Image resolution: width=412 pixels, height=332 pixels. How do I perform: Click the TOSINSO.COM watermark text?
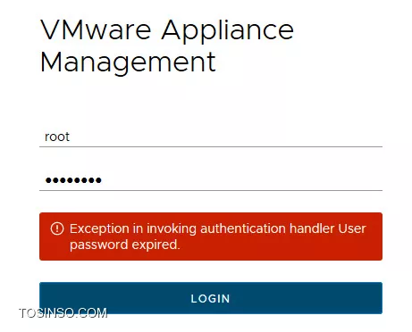coord(63,313)
